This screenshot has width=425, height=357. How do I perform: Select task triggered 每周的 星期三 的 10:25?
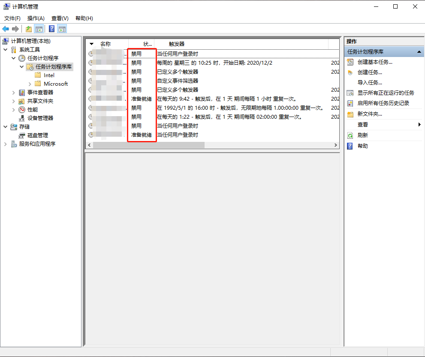click(x=213, y=63)
